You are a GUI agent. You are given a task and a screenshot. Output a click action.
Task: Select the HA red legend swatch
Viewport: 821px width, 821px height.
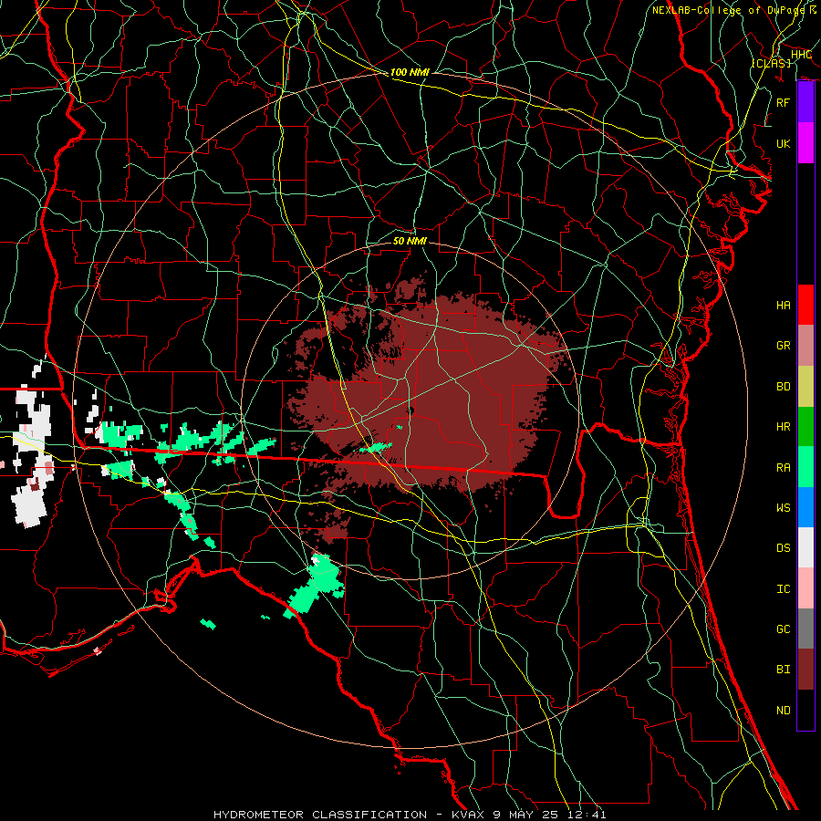pos(805,305)
